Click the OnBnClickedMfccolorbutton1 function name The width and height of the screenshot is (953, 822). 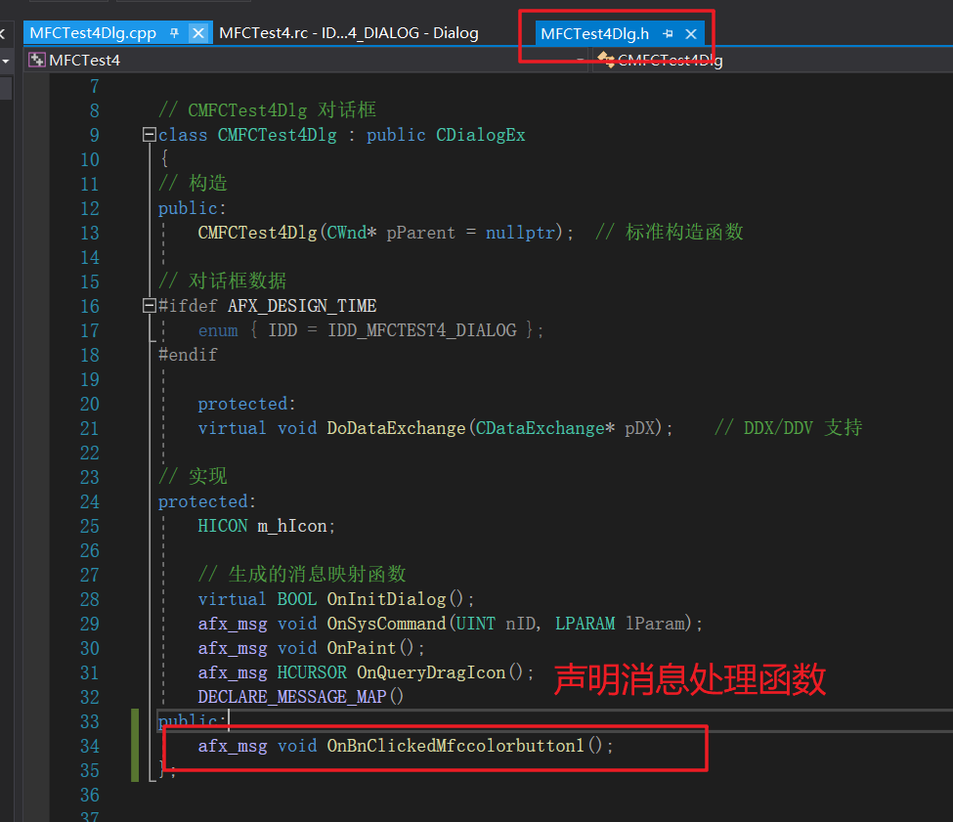(455, 746)
